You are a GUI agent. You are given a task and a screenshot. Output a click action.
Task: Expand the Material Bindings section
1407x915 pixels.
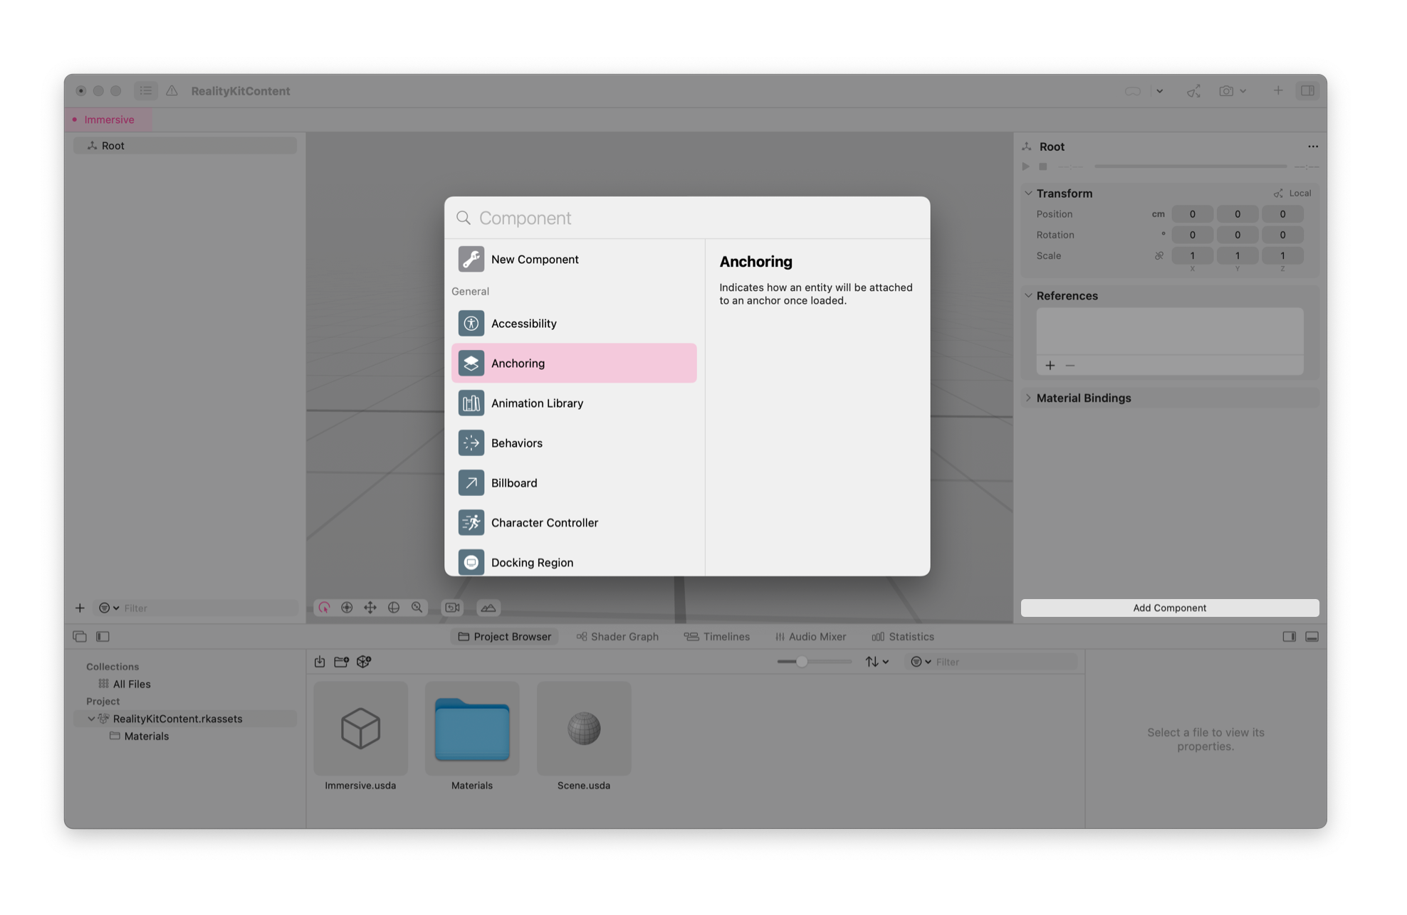point(1028,398)
